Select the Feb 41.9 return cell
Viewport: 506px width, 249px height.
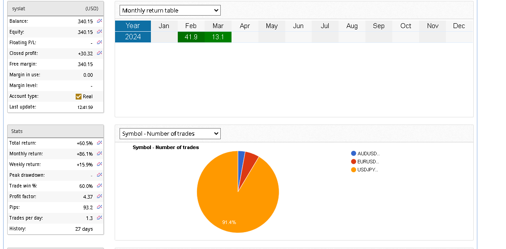pos(191,37)
